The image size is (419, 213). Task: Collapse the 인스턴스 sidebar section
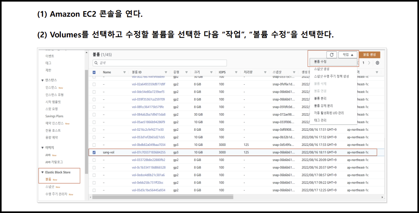(43, 80)
